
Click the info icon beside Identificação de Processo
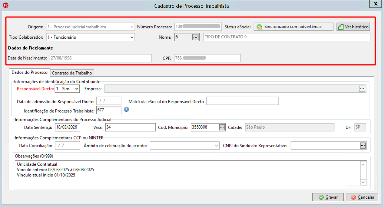tap(126, 109)
